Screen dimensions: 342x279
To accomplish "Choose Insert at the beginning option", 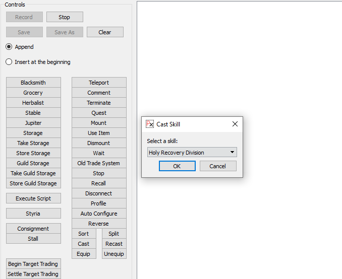I will [9, 62].
